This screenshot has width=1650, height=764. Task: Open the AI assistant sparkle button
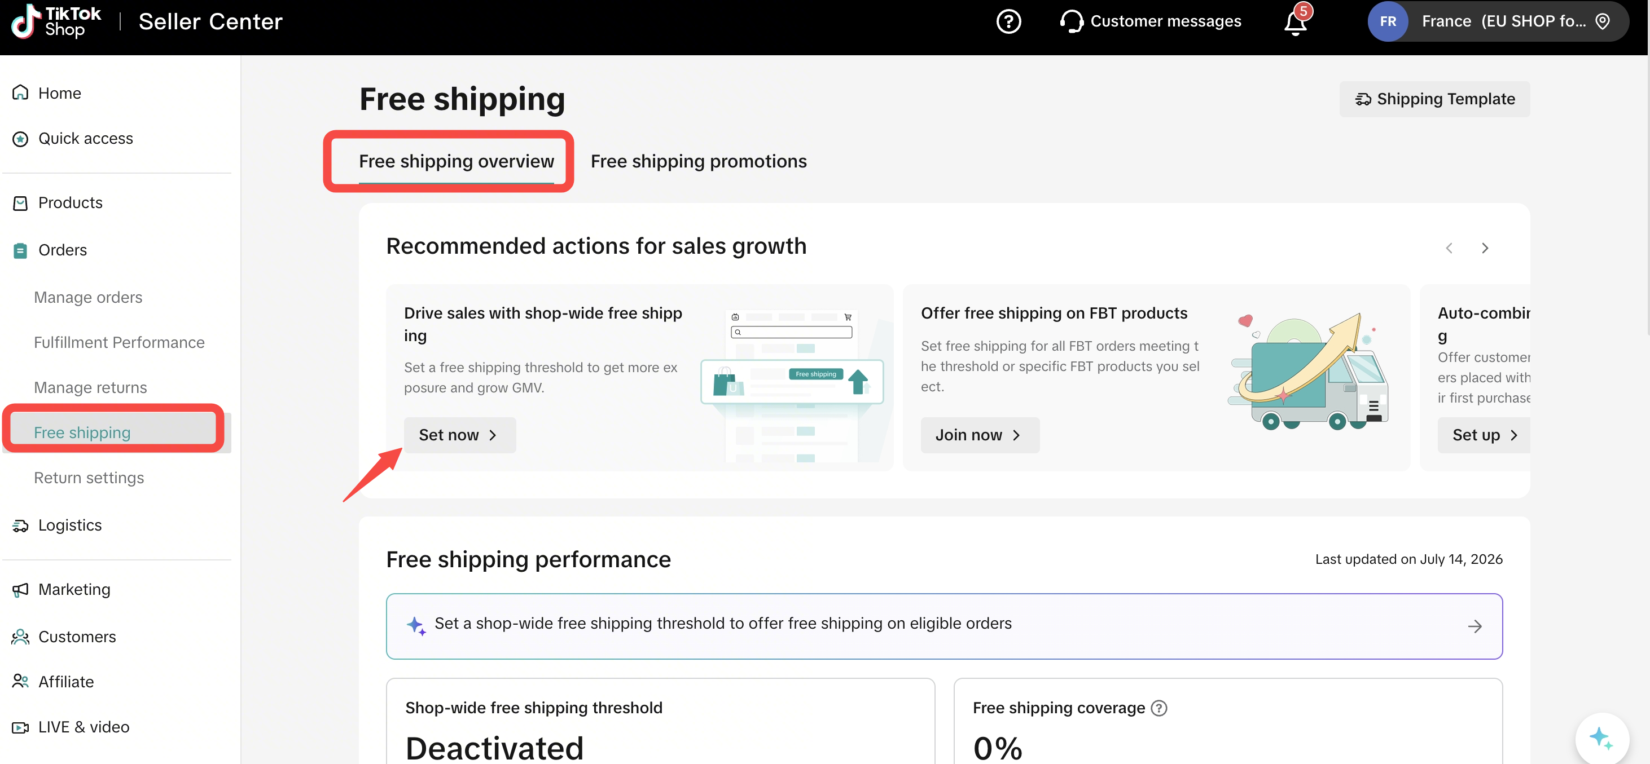(x=1601, y=737)
